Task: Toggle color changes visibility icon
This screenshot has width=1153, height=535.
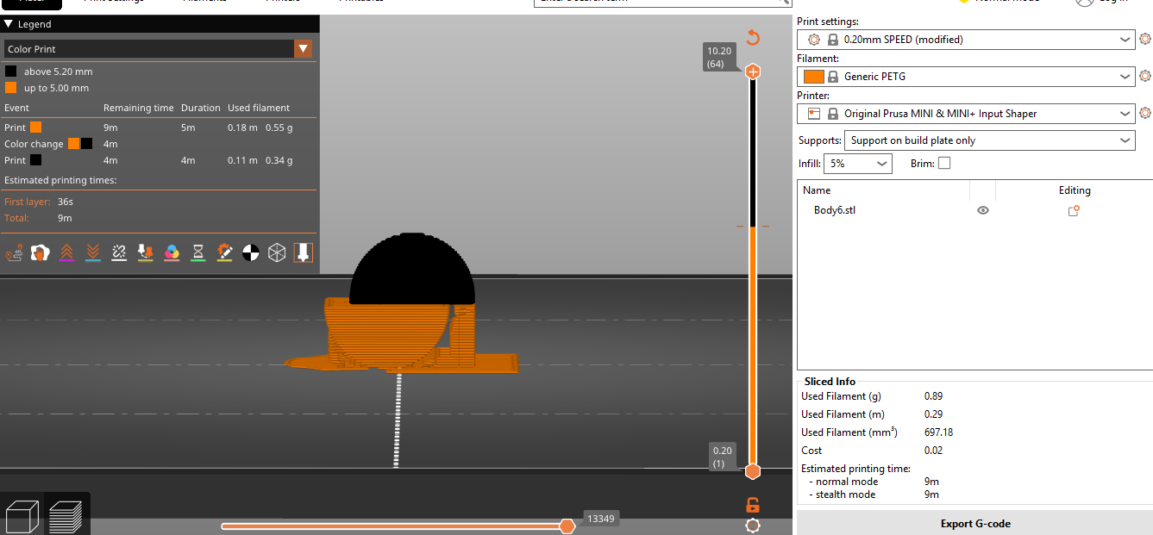Action: tap(172, 252)
